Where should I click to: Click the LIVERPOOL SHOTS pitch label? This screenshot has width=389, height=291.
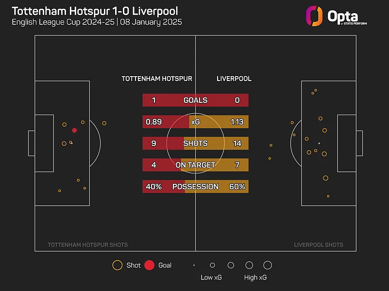[319, 245]
